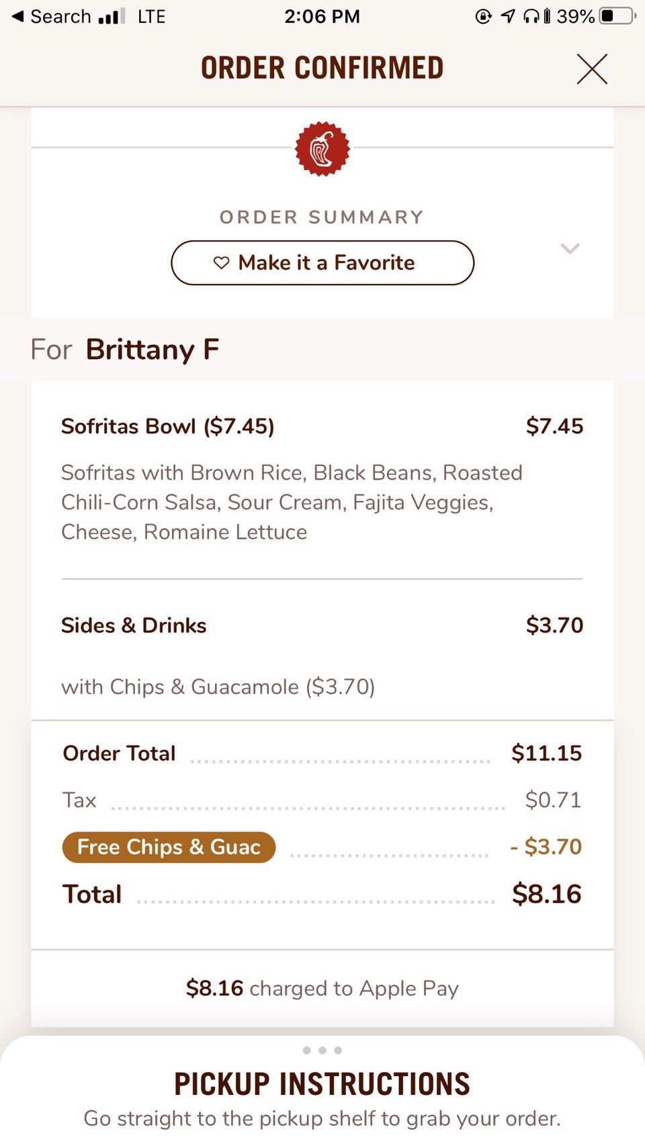
Task: Tap the cellular signal bars
Action: click(112, 16)
